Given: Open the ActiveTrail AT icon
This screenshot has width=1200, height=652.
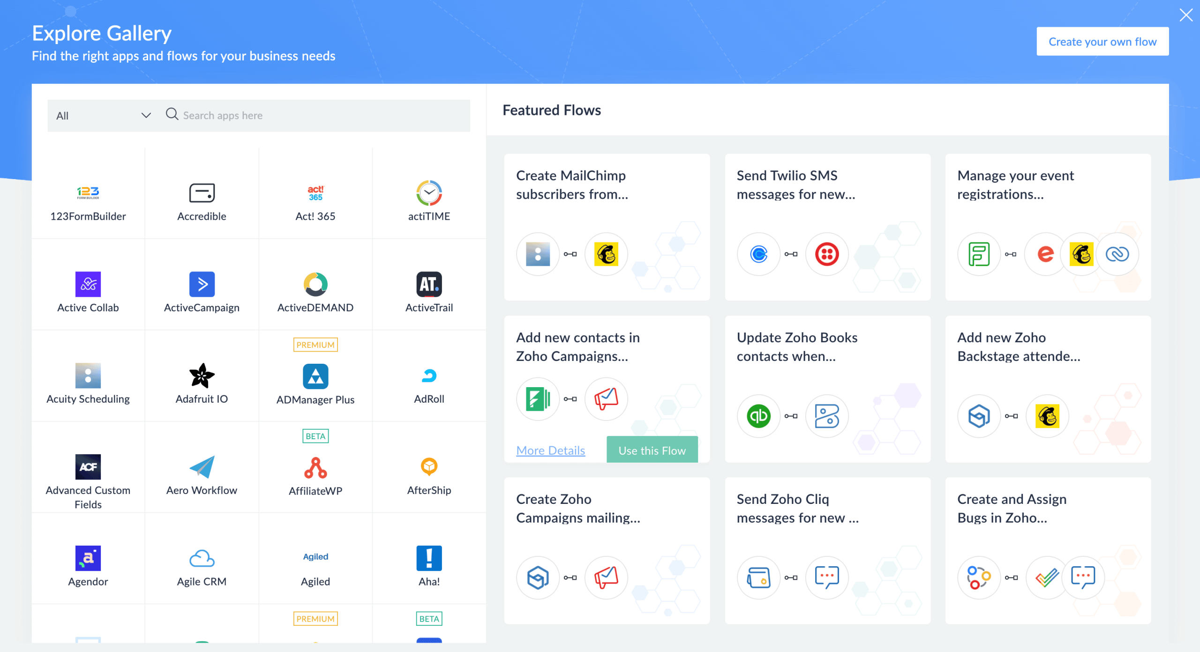Looking at the screenshot, I should [x=428, y=284].
